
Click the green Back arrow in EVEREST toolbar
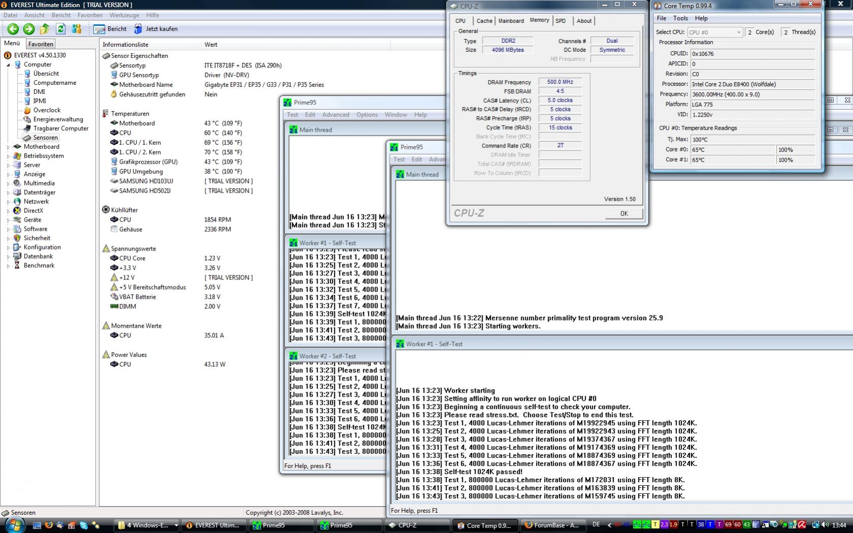click(x=13, y=29)
